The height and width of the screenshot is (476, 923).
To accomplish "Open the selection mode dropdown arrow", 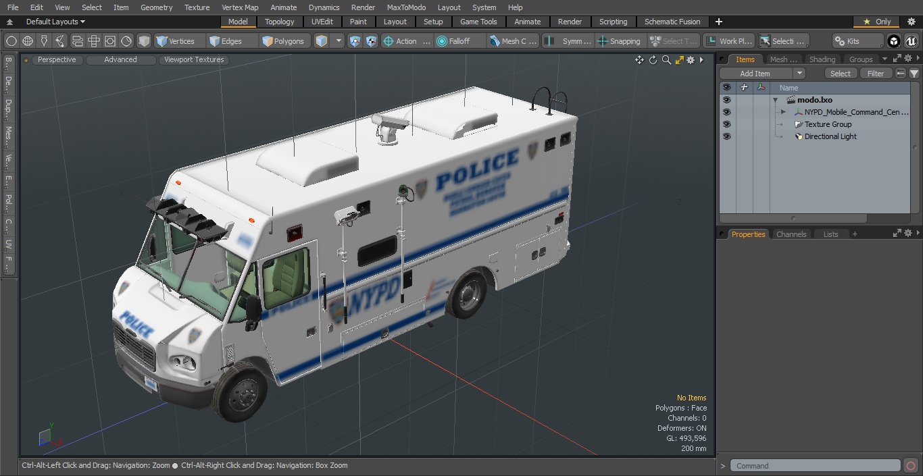I will coord(339,41).
